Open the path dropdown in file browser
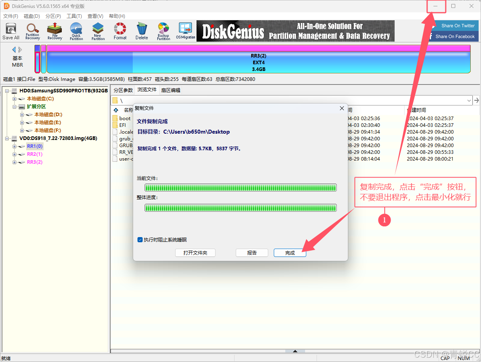Viewport: 481px width, 362px height. click(469, 100)
